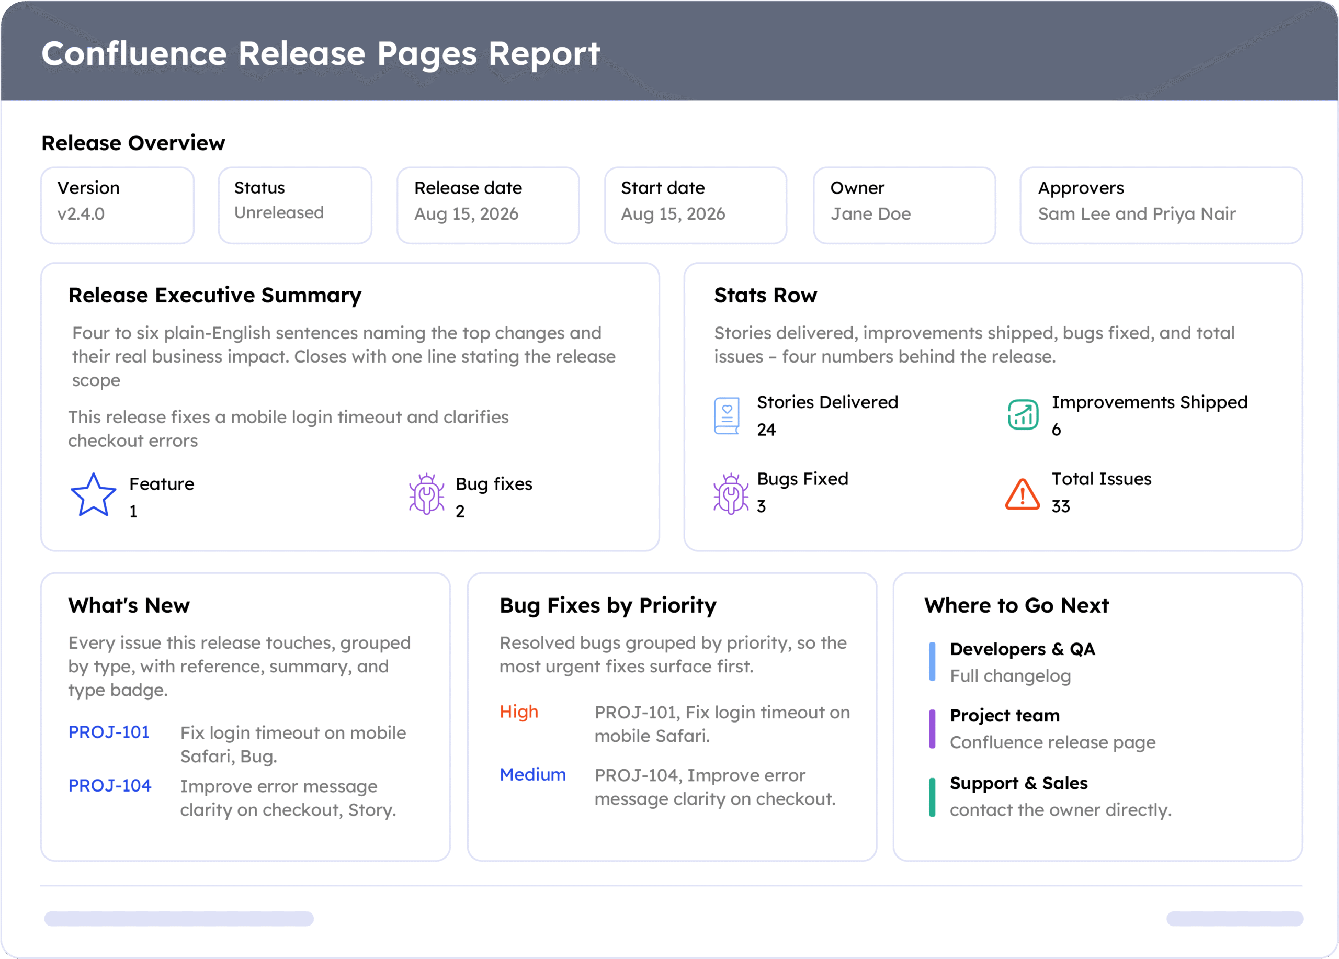Click the Release date card
The height and width of the screenshot is (959, 1339).
[x=488, y=206]
